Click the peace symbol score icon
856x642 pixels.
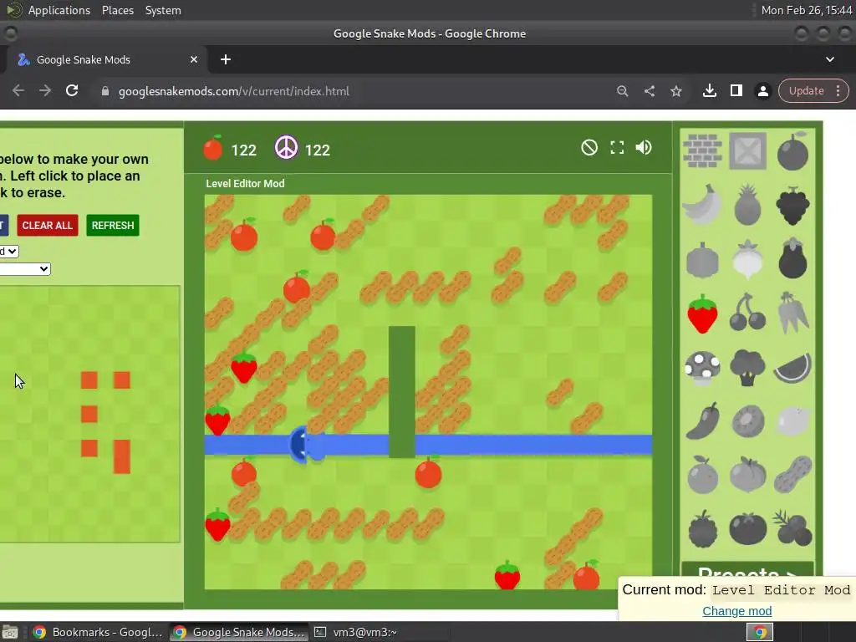[286, 147]
